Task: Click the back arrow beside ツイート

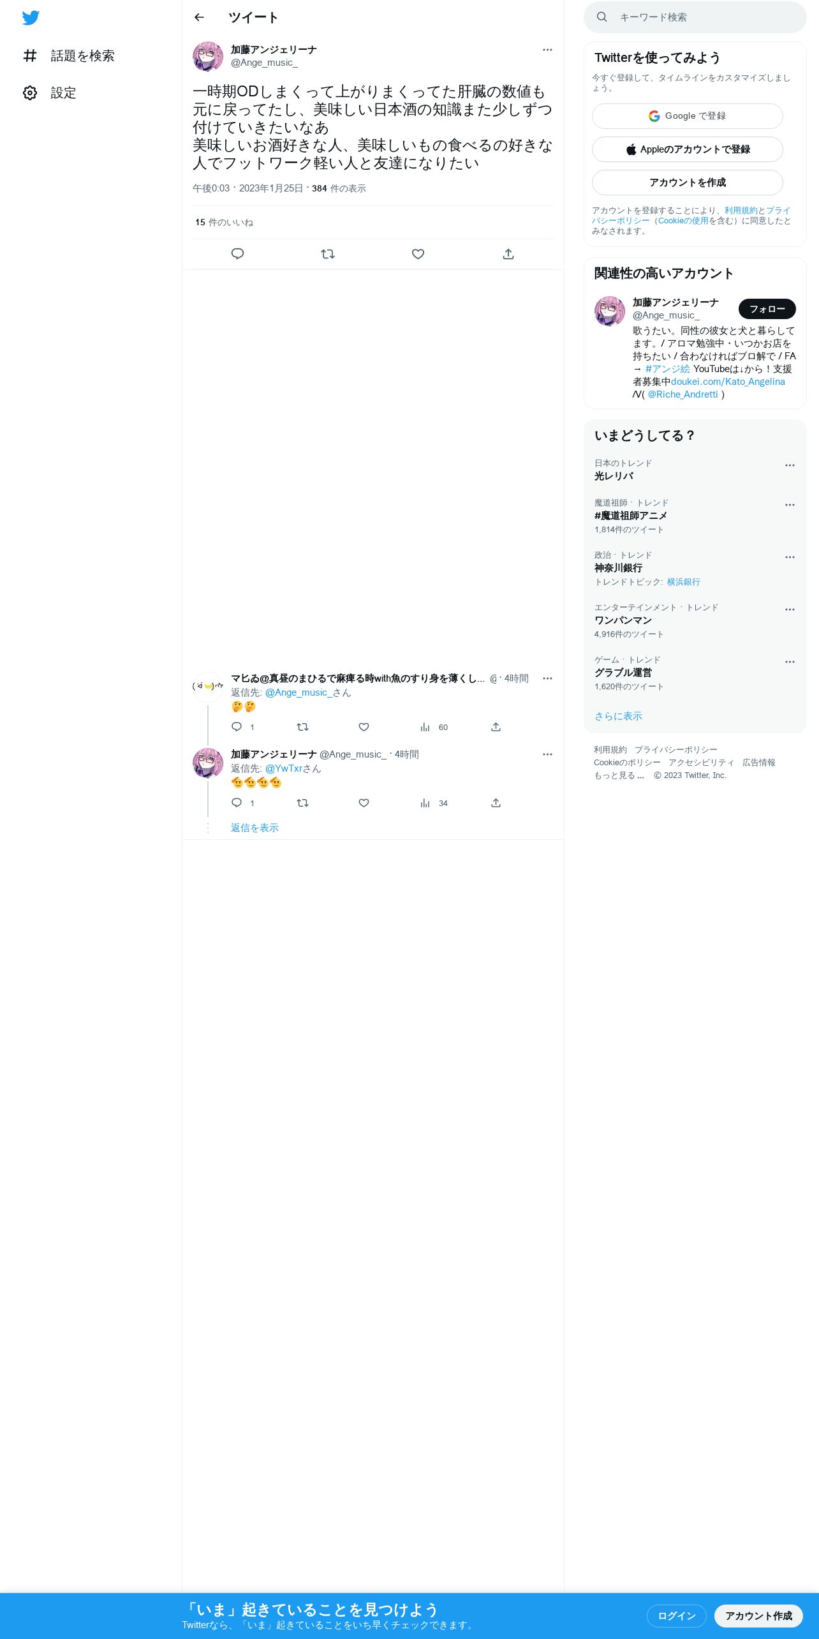Action: click(199, 17)
